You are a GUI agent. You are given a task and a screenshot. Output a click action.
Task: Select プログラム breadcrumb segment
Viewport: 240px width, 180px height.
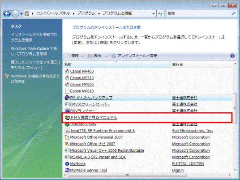coord(86,13)
